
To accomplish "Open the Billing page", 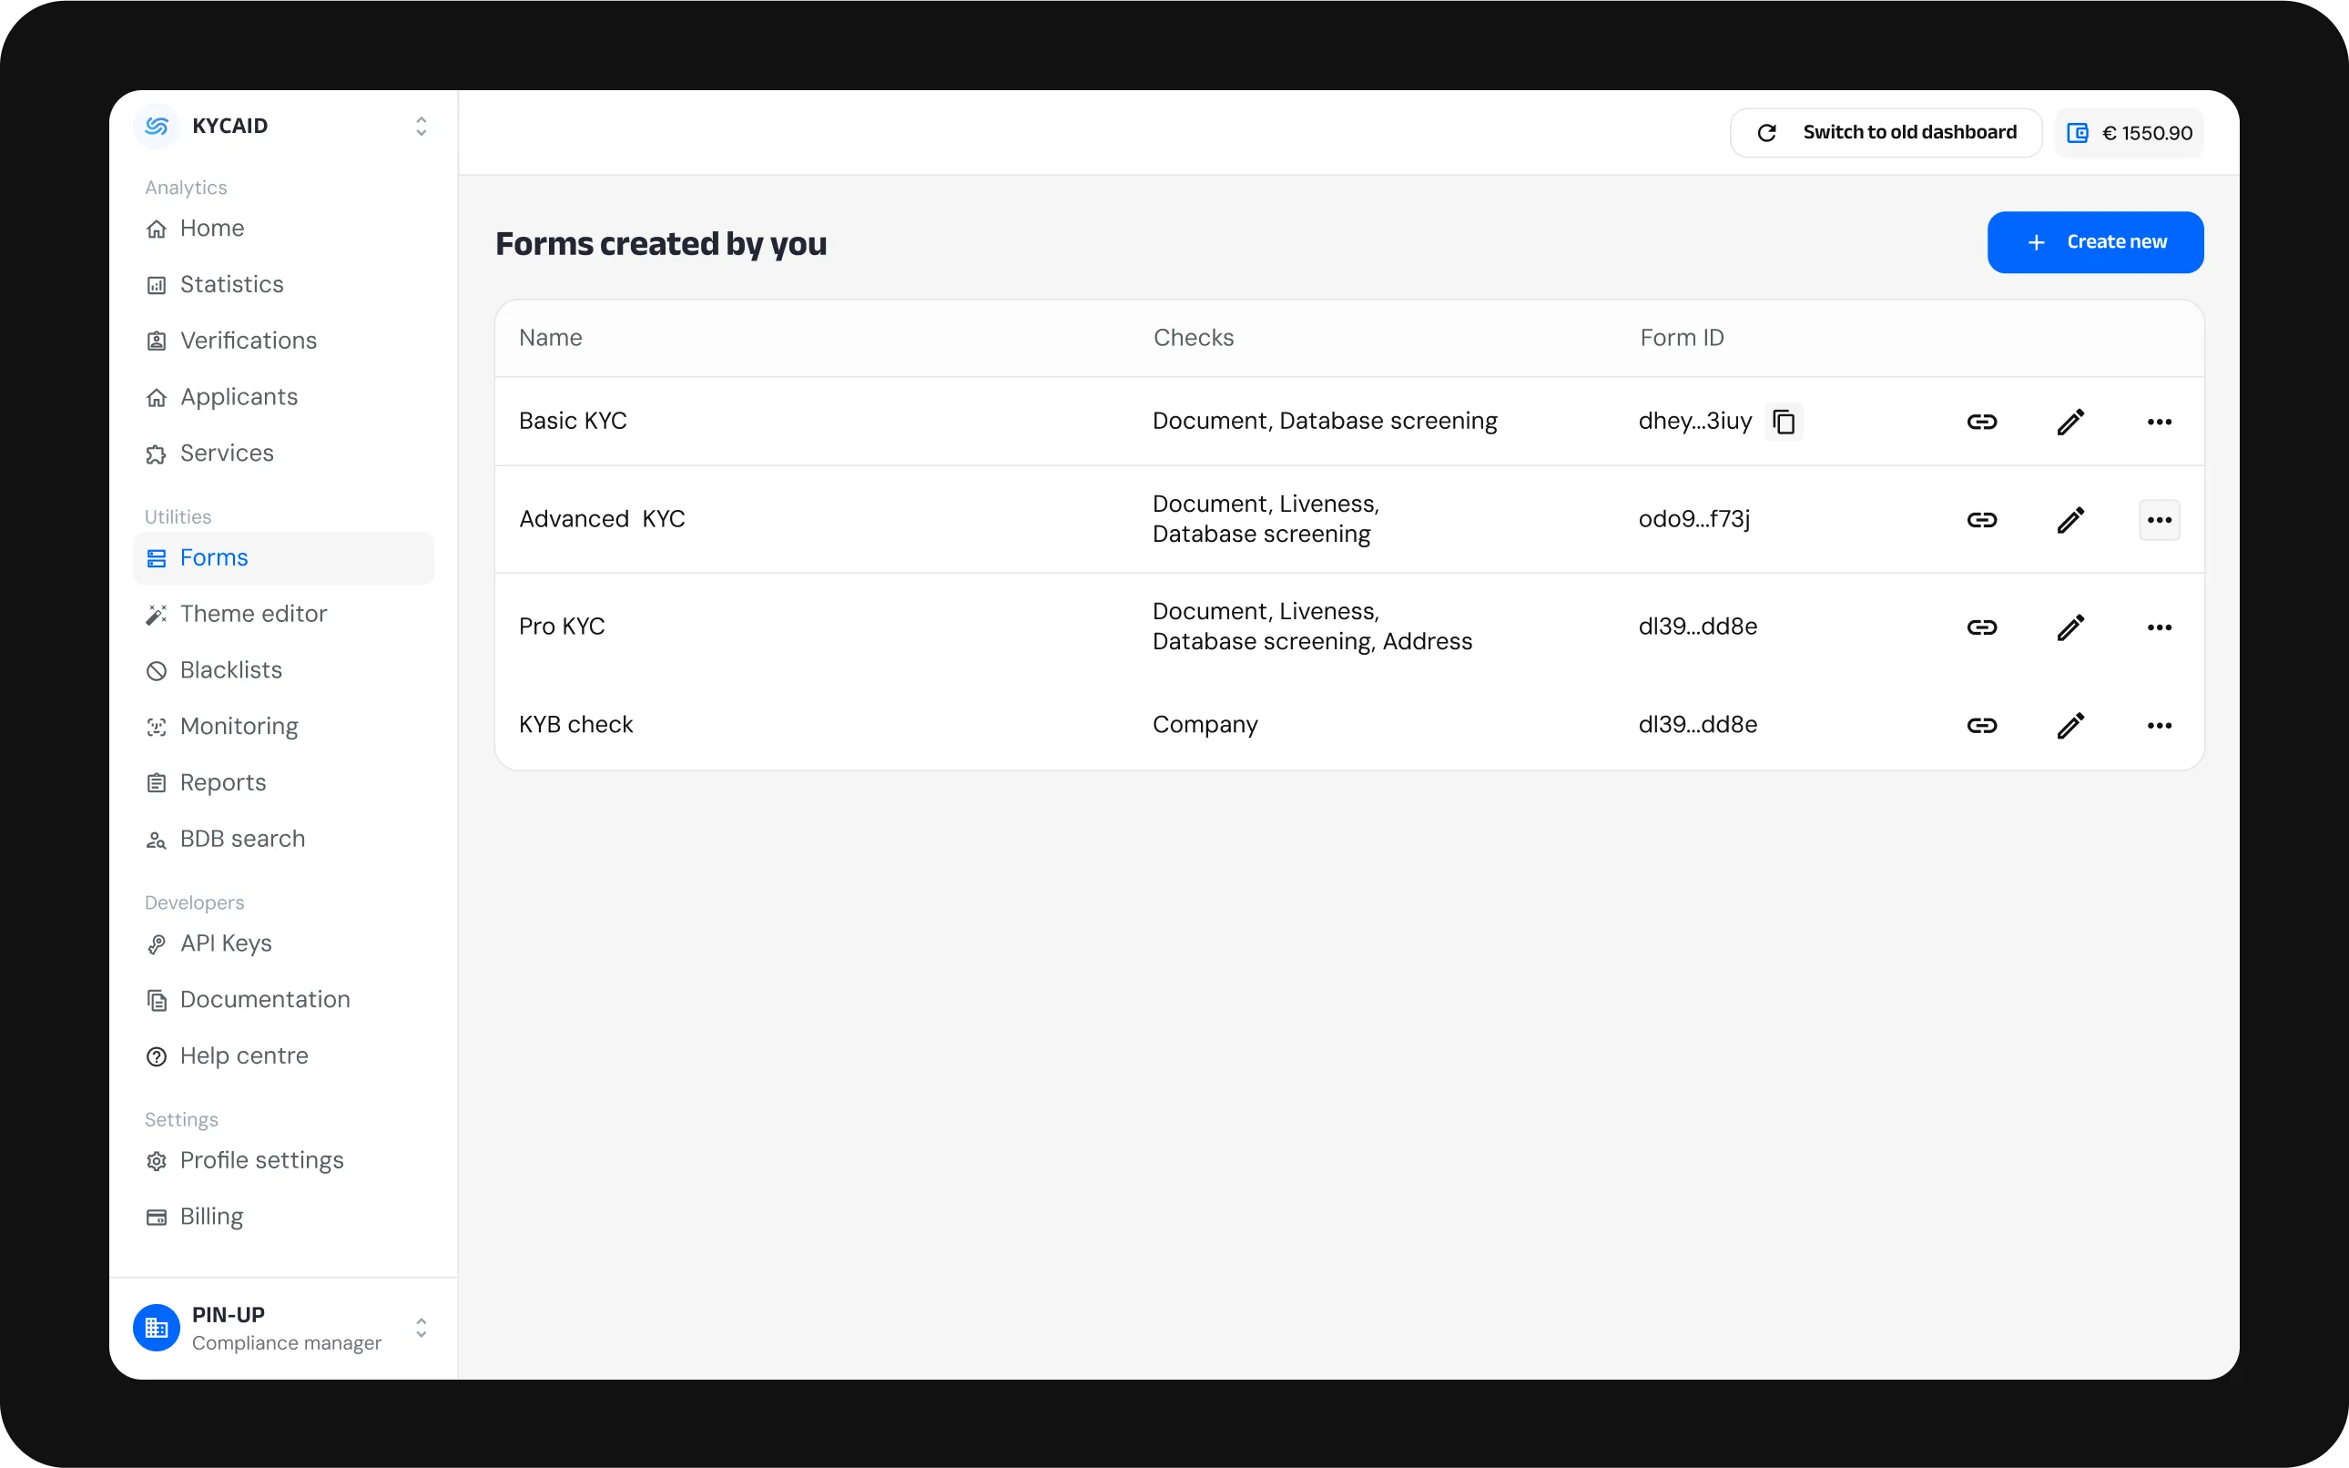I will click(210, 1216).
